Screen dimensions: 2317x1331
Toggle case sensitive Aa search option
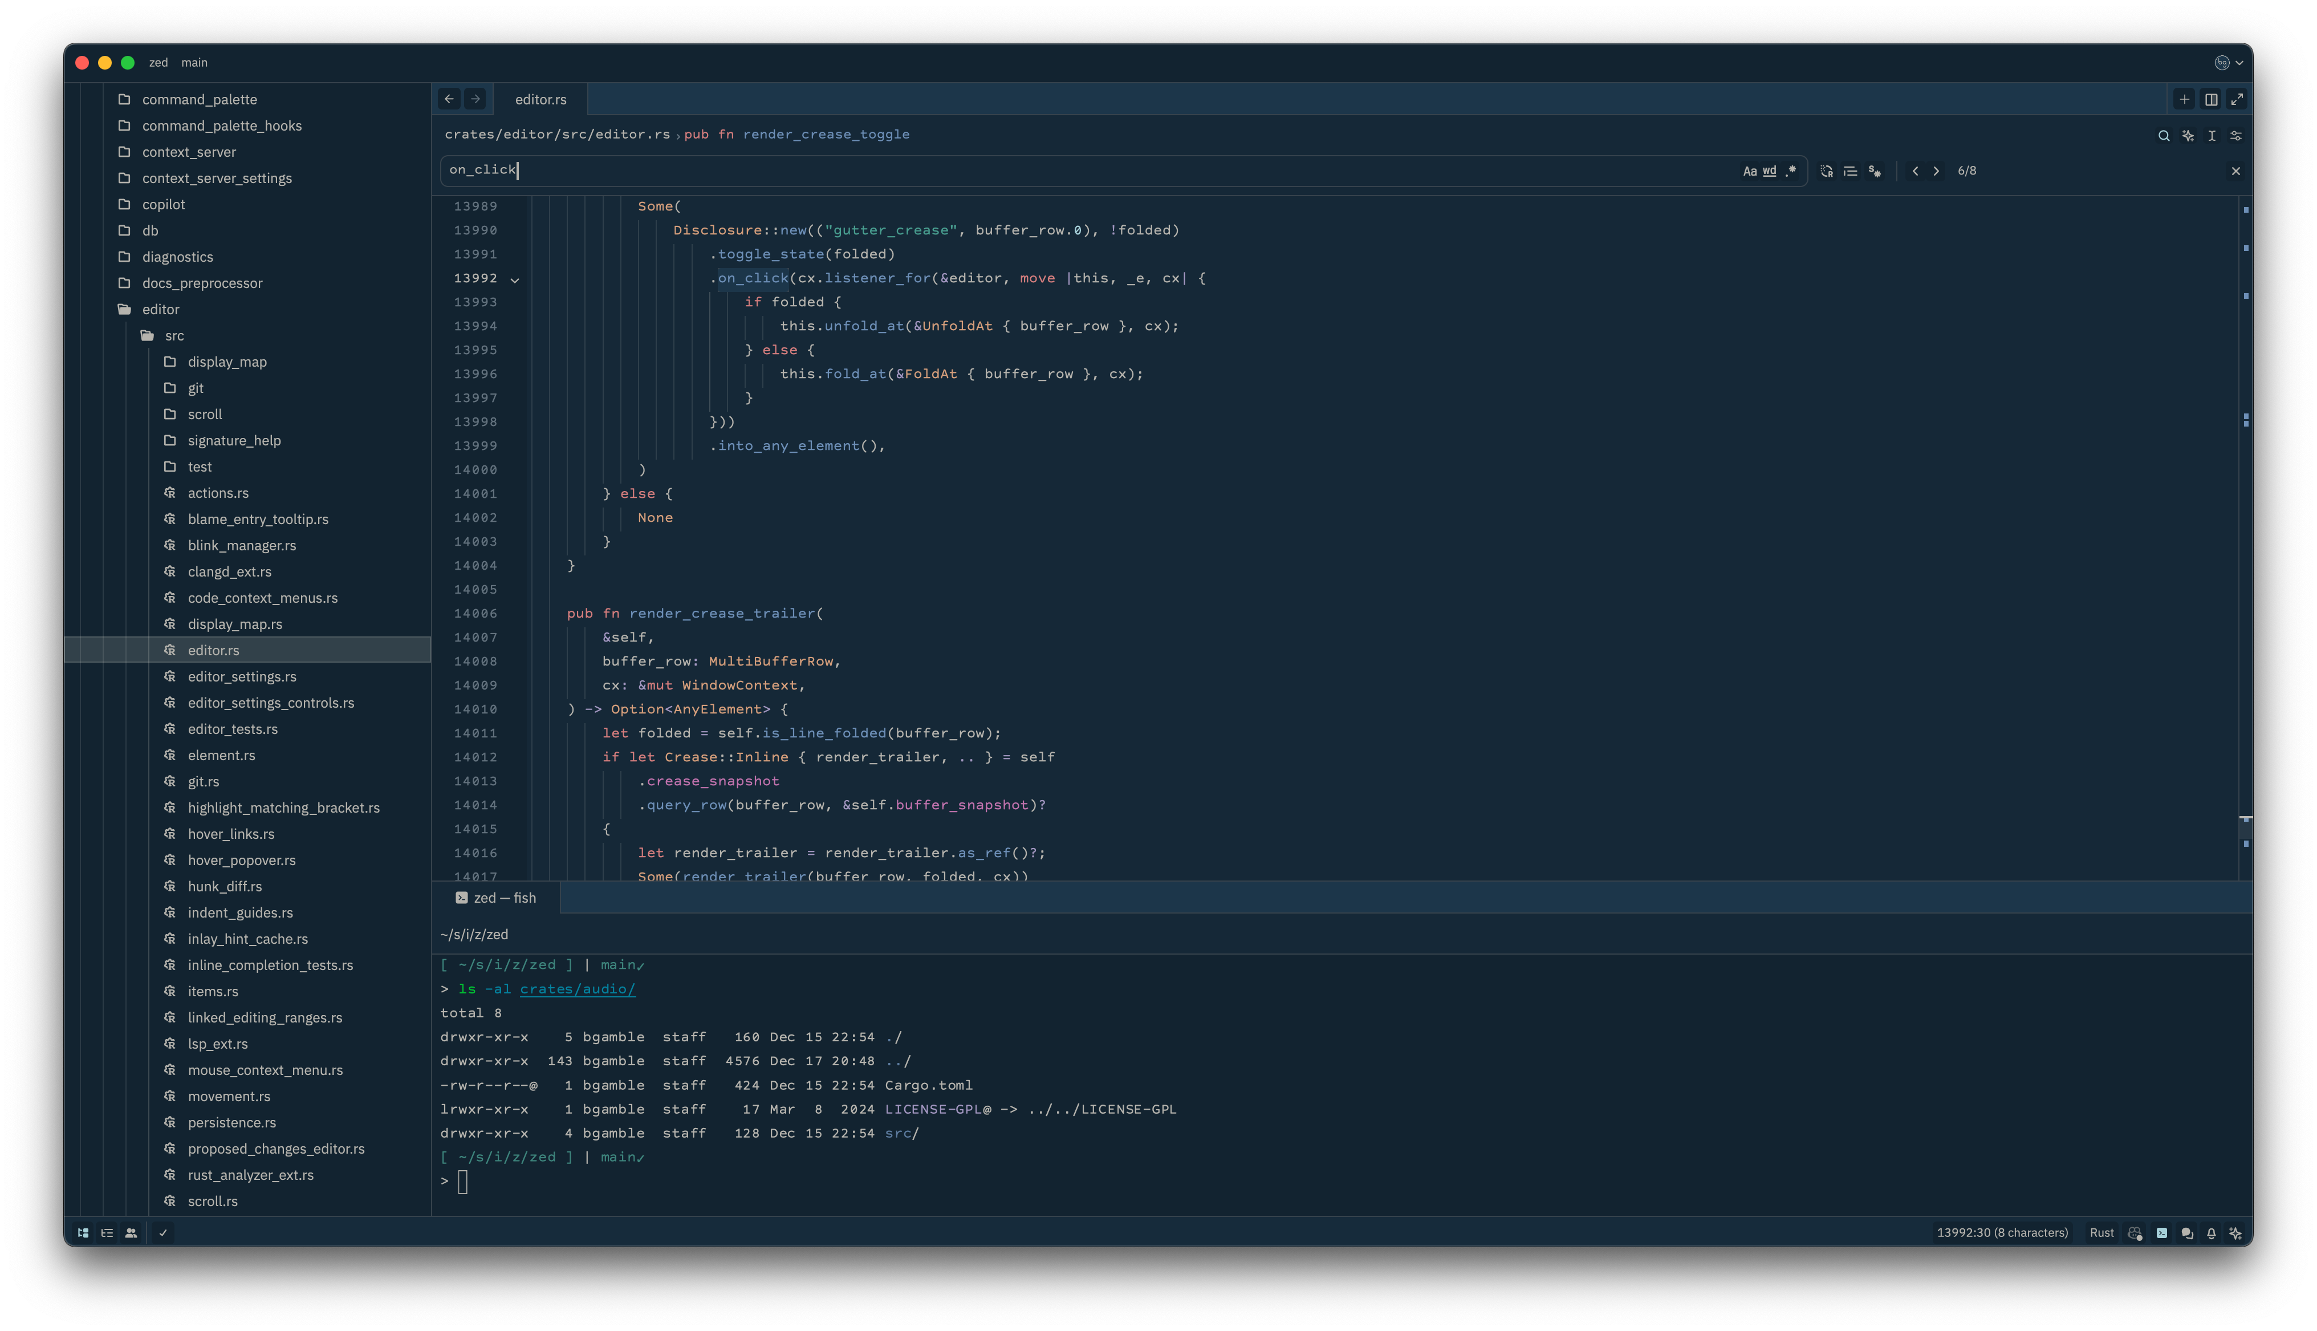(1750, 171)
